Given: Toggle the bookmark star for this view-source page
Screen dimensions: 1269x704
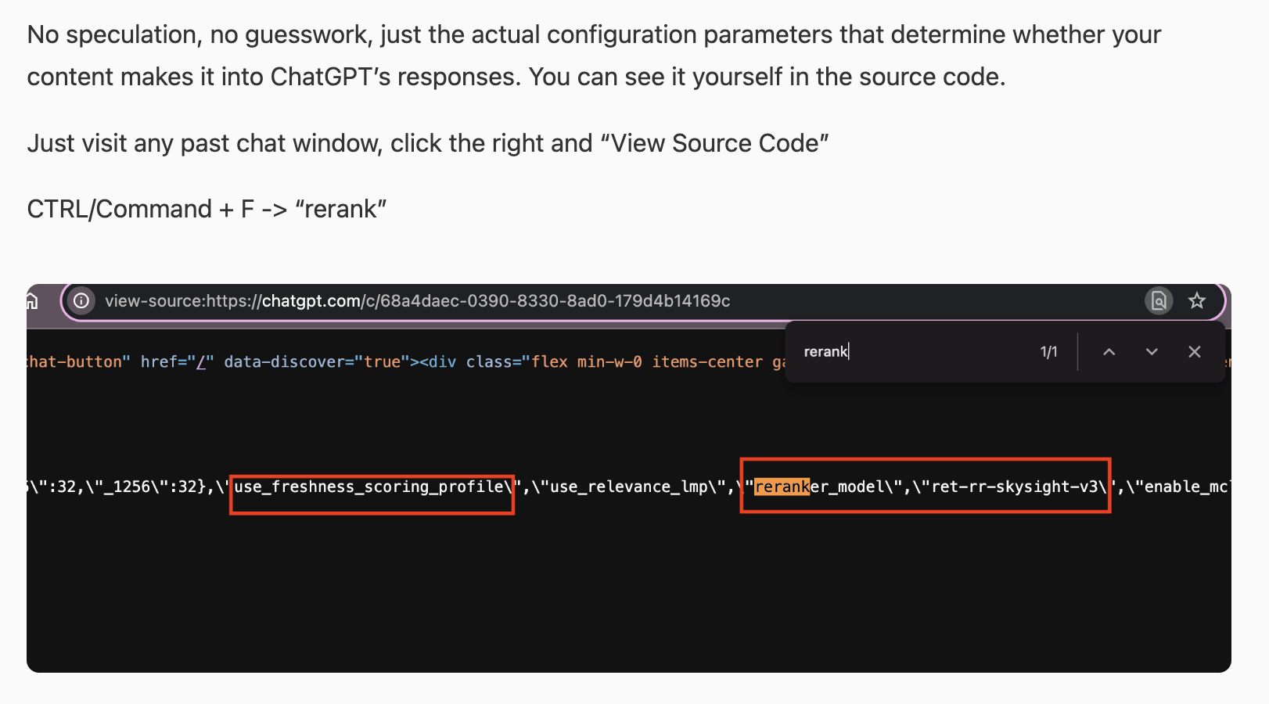Looking at the screenshot, I should click(1197, 300).
